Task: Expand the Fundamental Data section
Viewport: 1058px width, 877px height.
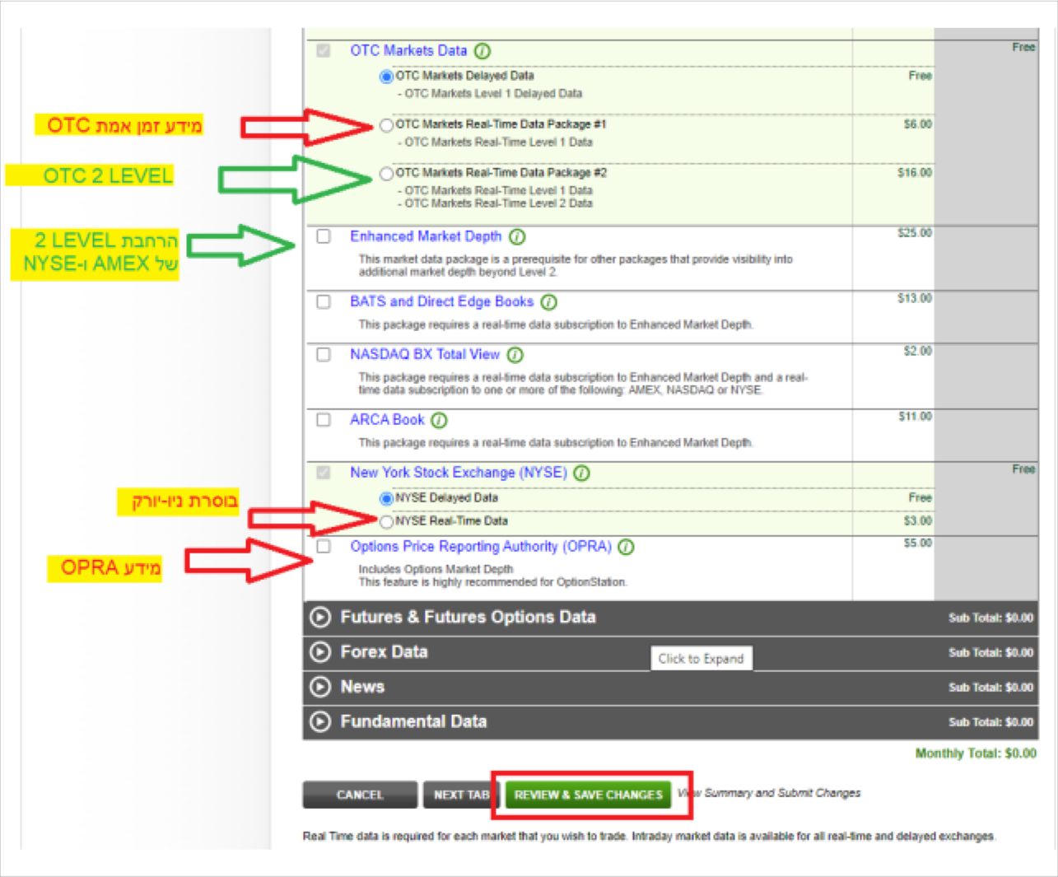Action: click(x=319, y=722)
